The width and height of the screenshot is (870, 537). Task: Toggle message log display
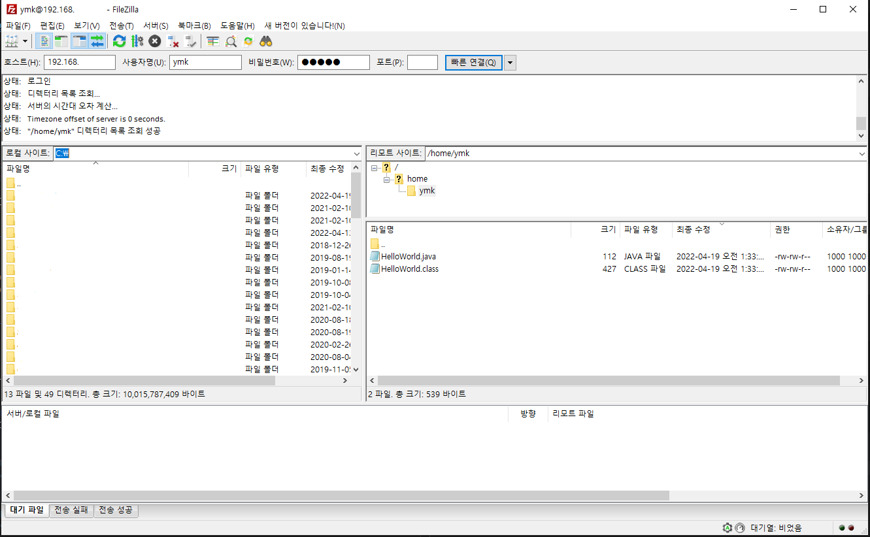point(44,41)
